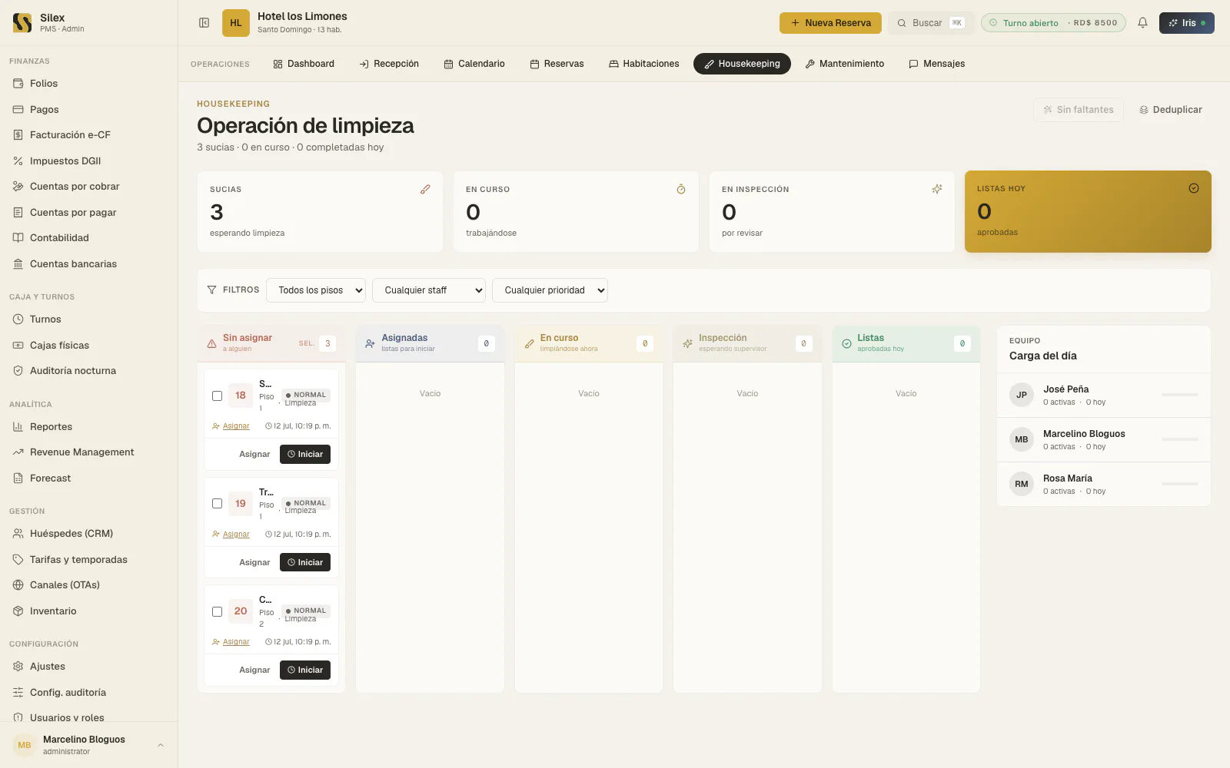Click the Impuestos DGII percent icon
The image size is (1230, 768).
click(x=18, y=161)
